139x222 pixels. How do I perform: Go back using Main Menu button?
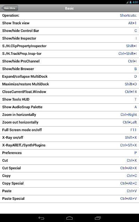click(x=9, y=8)
